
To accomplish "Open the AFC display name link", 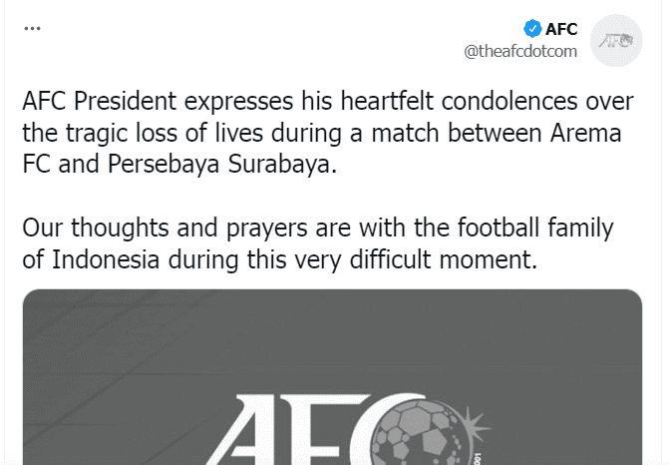I will click(562, 29).
